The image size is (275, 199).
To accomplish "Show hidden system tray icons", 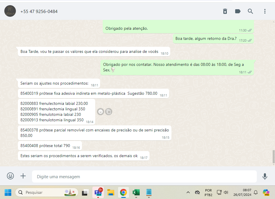I will point(188,193).
